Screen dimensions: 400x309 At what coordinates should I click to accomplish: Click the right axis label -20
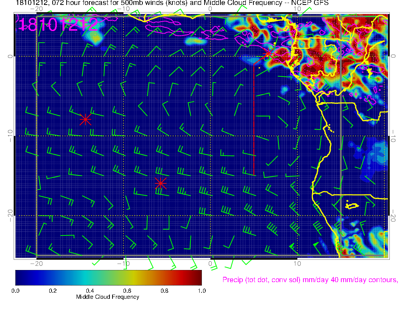(393, 216)
